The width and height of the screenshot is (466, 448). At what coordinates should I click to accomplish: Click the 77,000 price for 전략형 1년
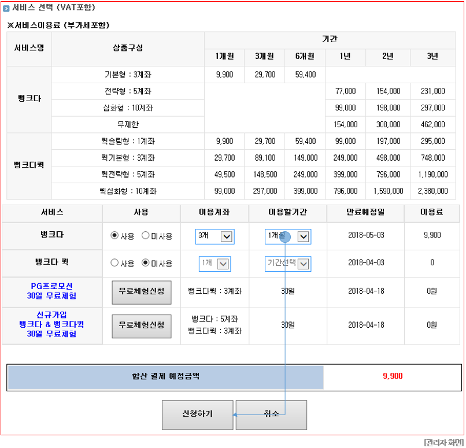(x=345, y=91)
